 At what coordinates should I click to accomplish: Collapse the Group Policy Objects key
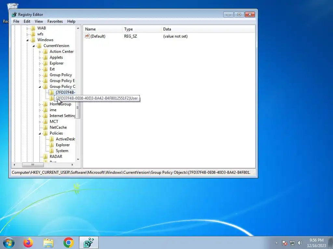[40, 87]
